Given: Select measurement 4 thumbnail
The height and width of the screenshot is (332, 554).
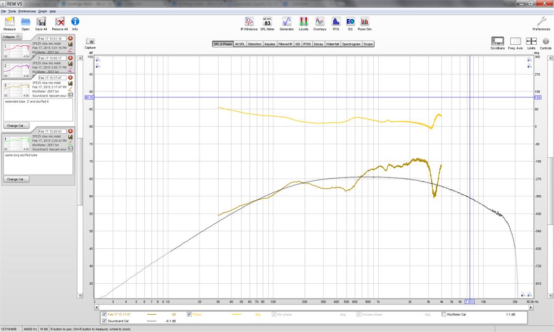Looking at the screenshot, I should coord(17,143).
